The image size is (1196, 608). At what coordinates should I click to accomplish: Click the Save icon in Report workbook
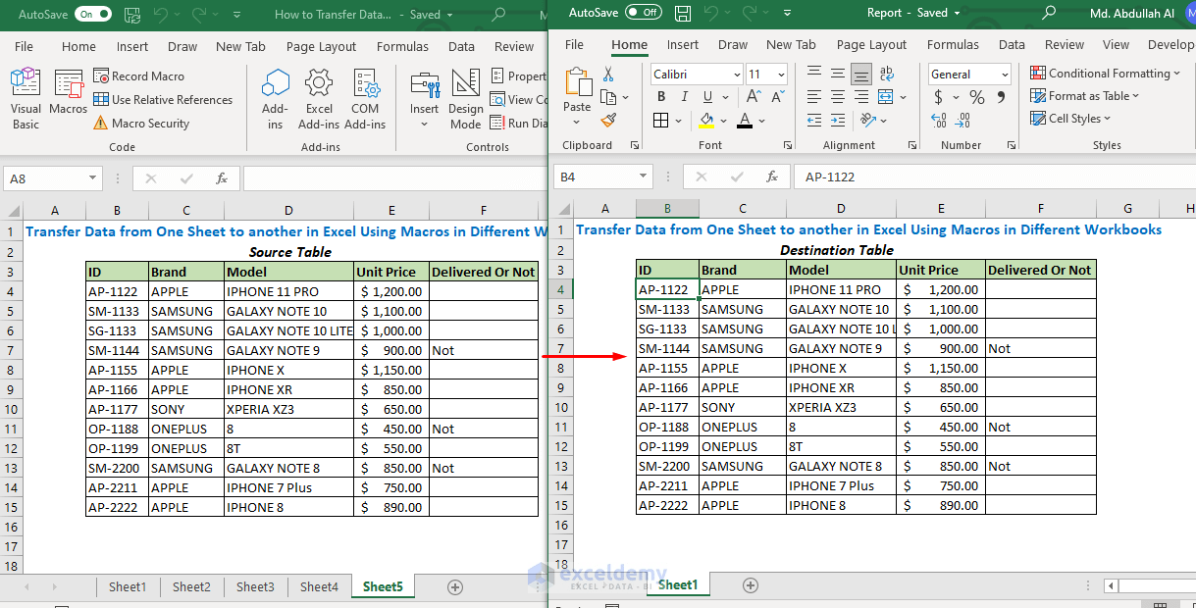point(684,13)
